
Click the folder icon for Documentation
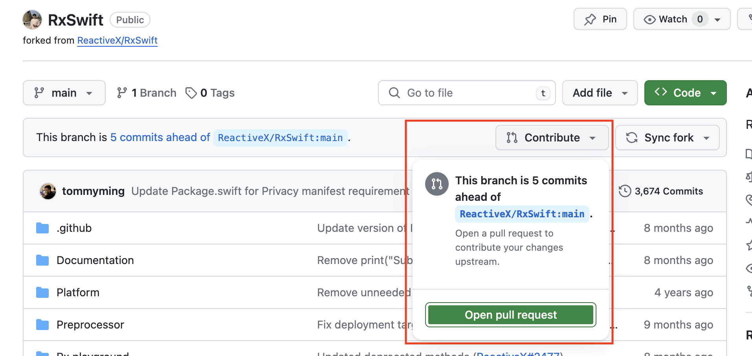click(42, 260)
